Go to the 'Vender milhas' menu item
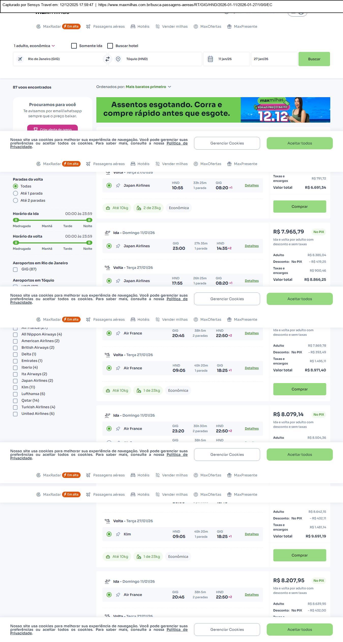 [175, 26]
